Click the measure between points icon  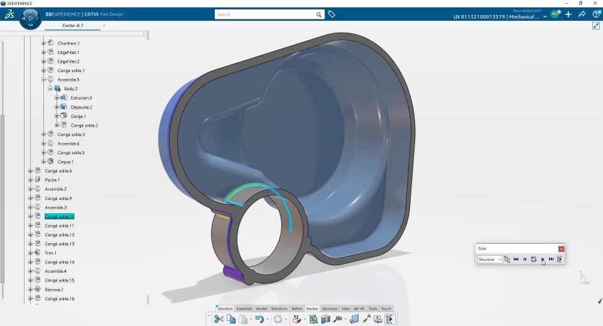click(366, 318)
